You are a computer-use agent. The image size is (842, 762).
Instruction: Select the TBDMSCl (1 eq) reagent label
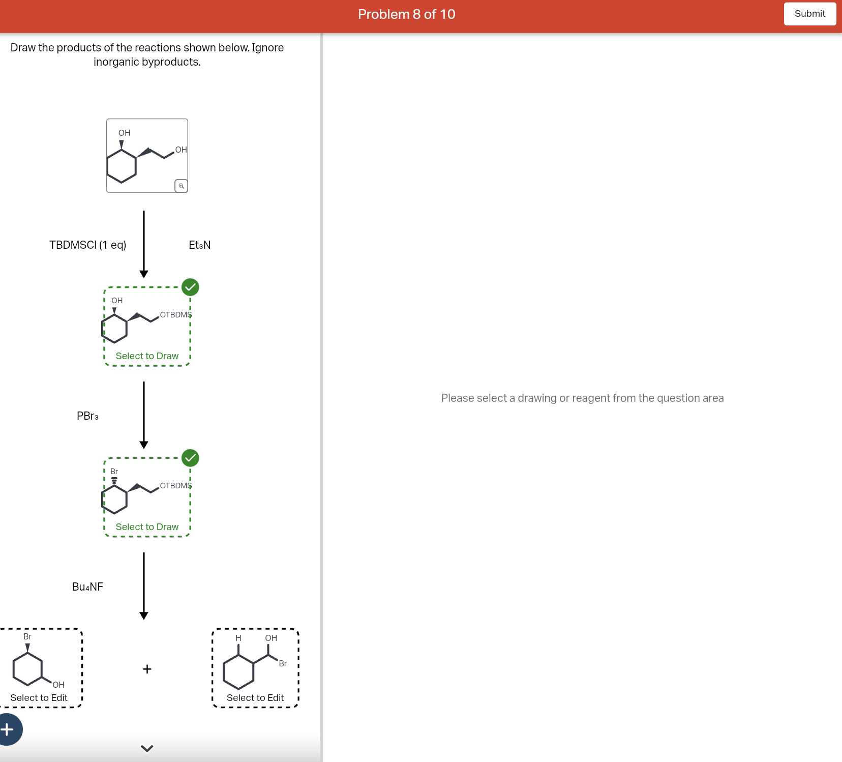(x=88, y=245)
